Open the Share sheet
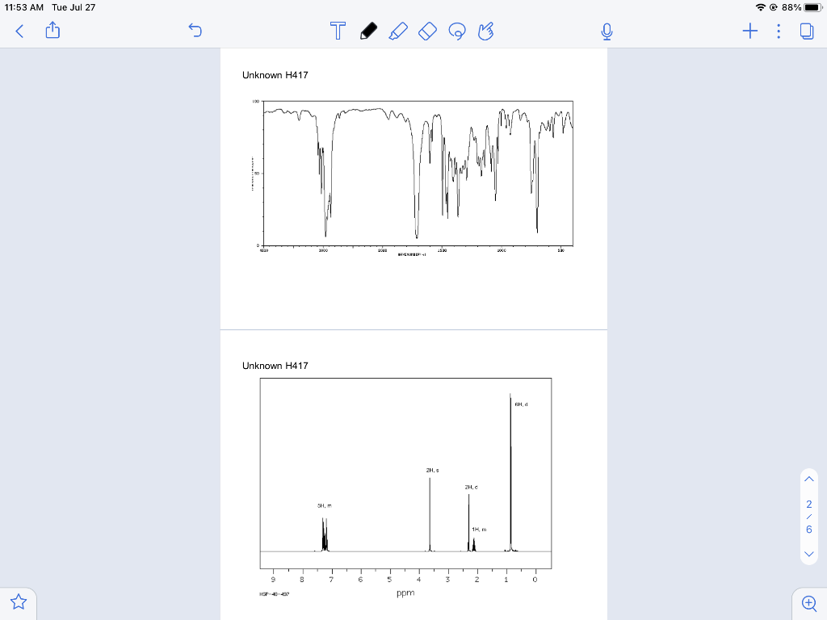Image resolution: width=827 pixels, height=620 pixels. (x=52, y=31)
